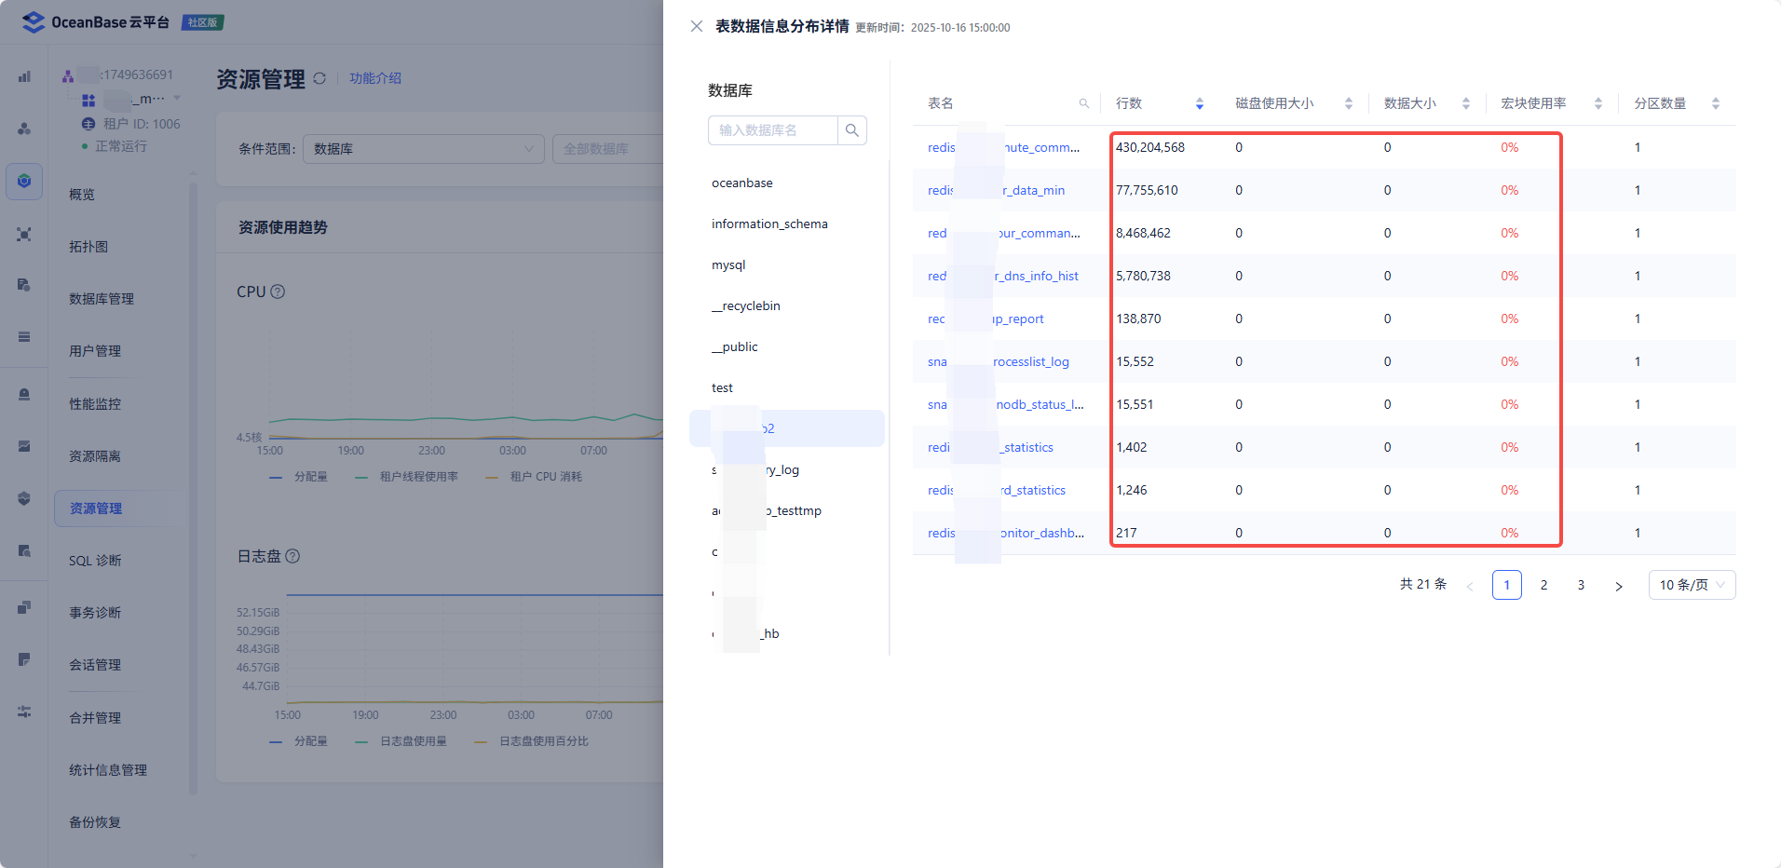Type in the 输入数据库名 search field
Screen dimensions: 1781x868
pos(772,130)
